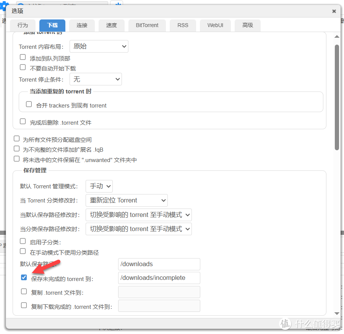Enable 启用子分类 checkbox
This screenshot has height=334, width=344.
pos(23,241)
